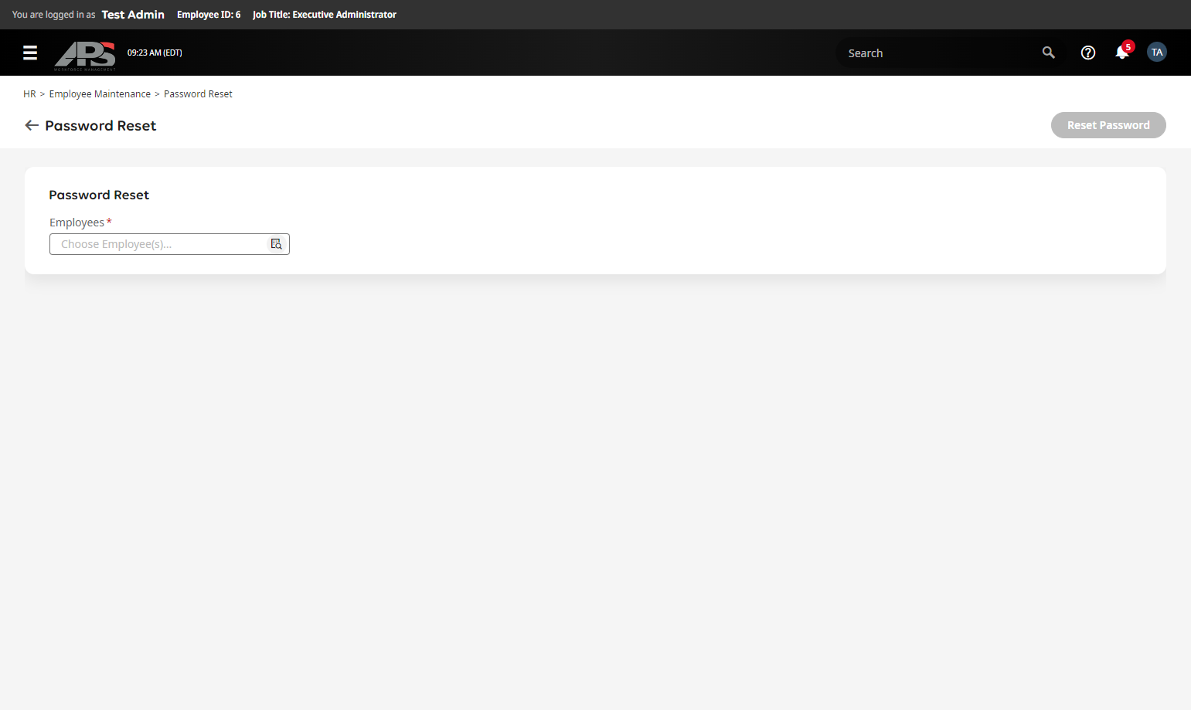Navigate to HR breadcrumb link

pos(29,94)
